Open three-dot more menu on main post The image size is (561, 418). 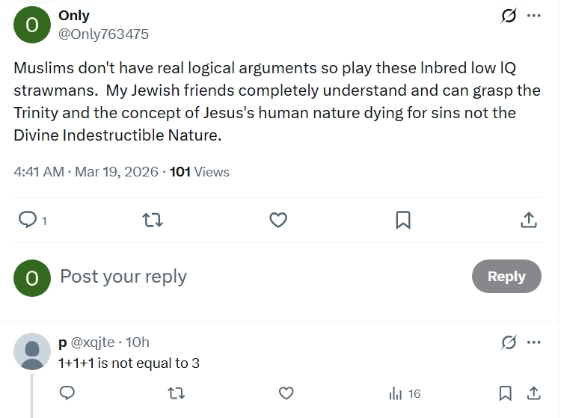click(x=533, y=16)
